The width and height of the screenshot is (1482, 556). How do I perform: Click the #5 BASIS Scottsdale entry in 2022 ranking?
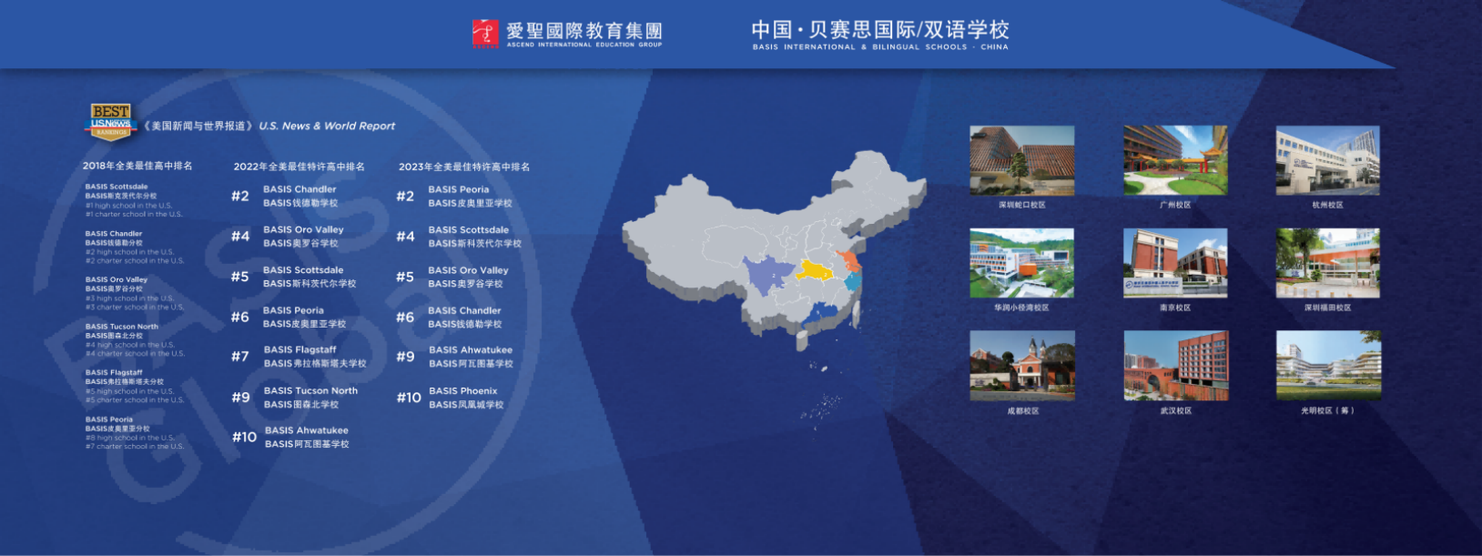click(293, 277)
